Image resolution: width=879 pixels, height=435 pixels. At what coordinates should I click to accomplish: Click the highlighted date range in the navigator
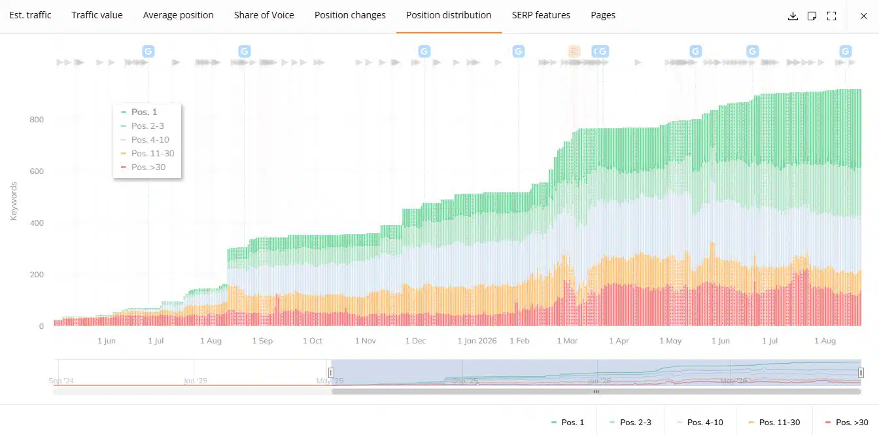click(596, 372)
